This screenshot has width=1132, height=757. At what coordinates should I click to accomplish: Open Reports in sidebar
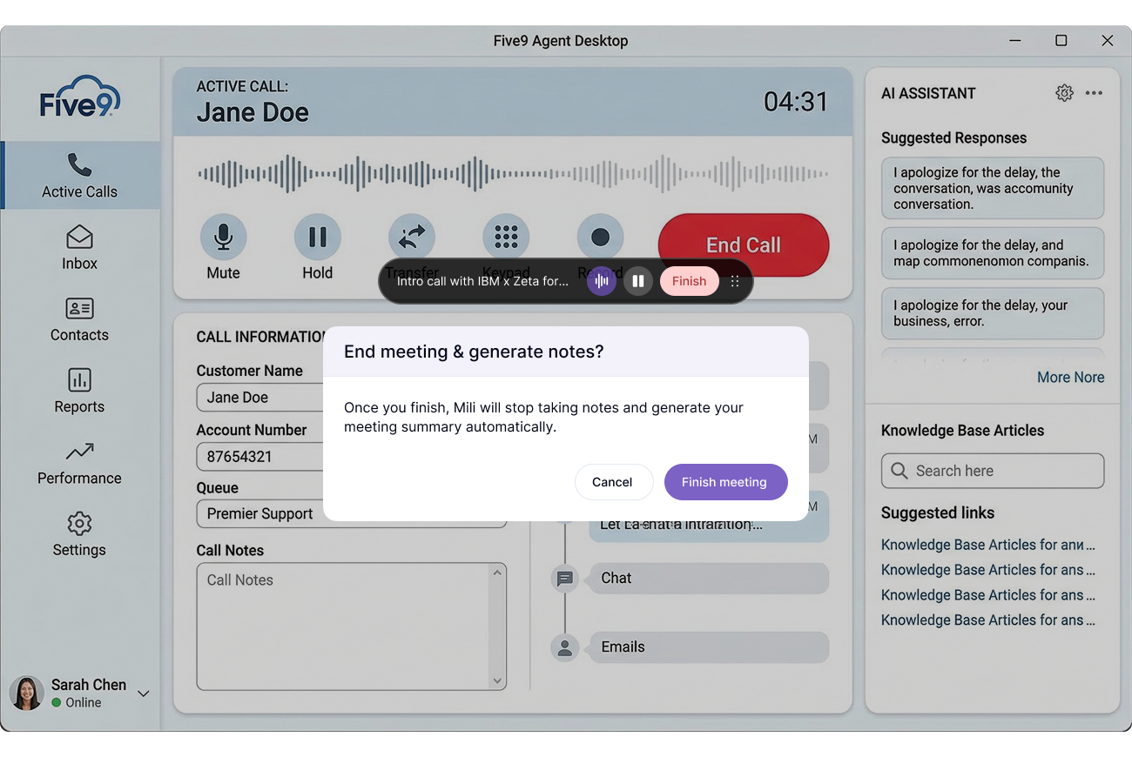point(80,391)
